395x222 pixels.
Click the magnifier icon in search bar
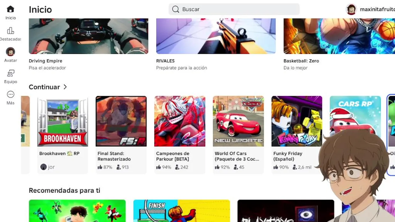point(176,9)
